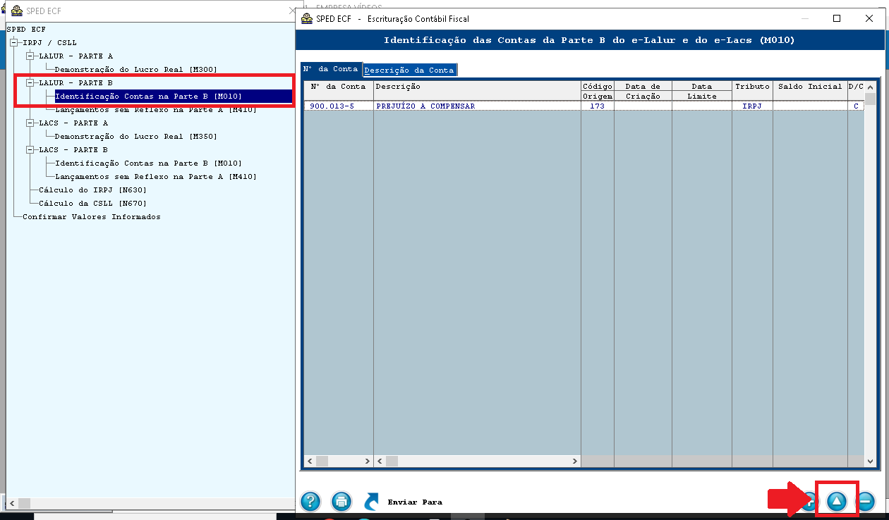Viewport: 889px width, 520px height.
Task: Click the Data Limite column header
Action: [x=702, y=91]
